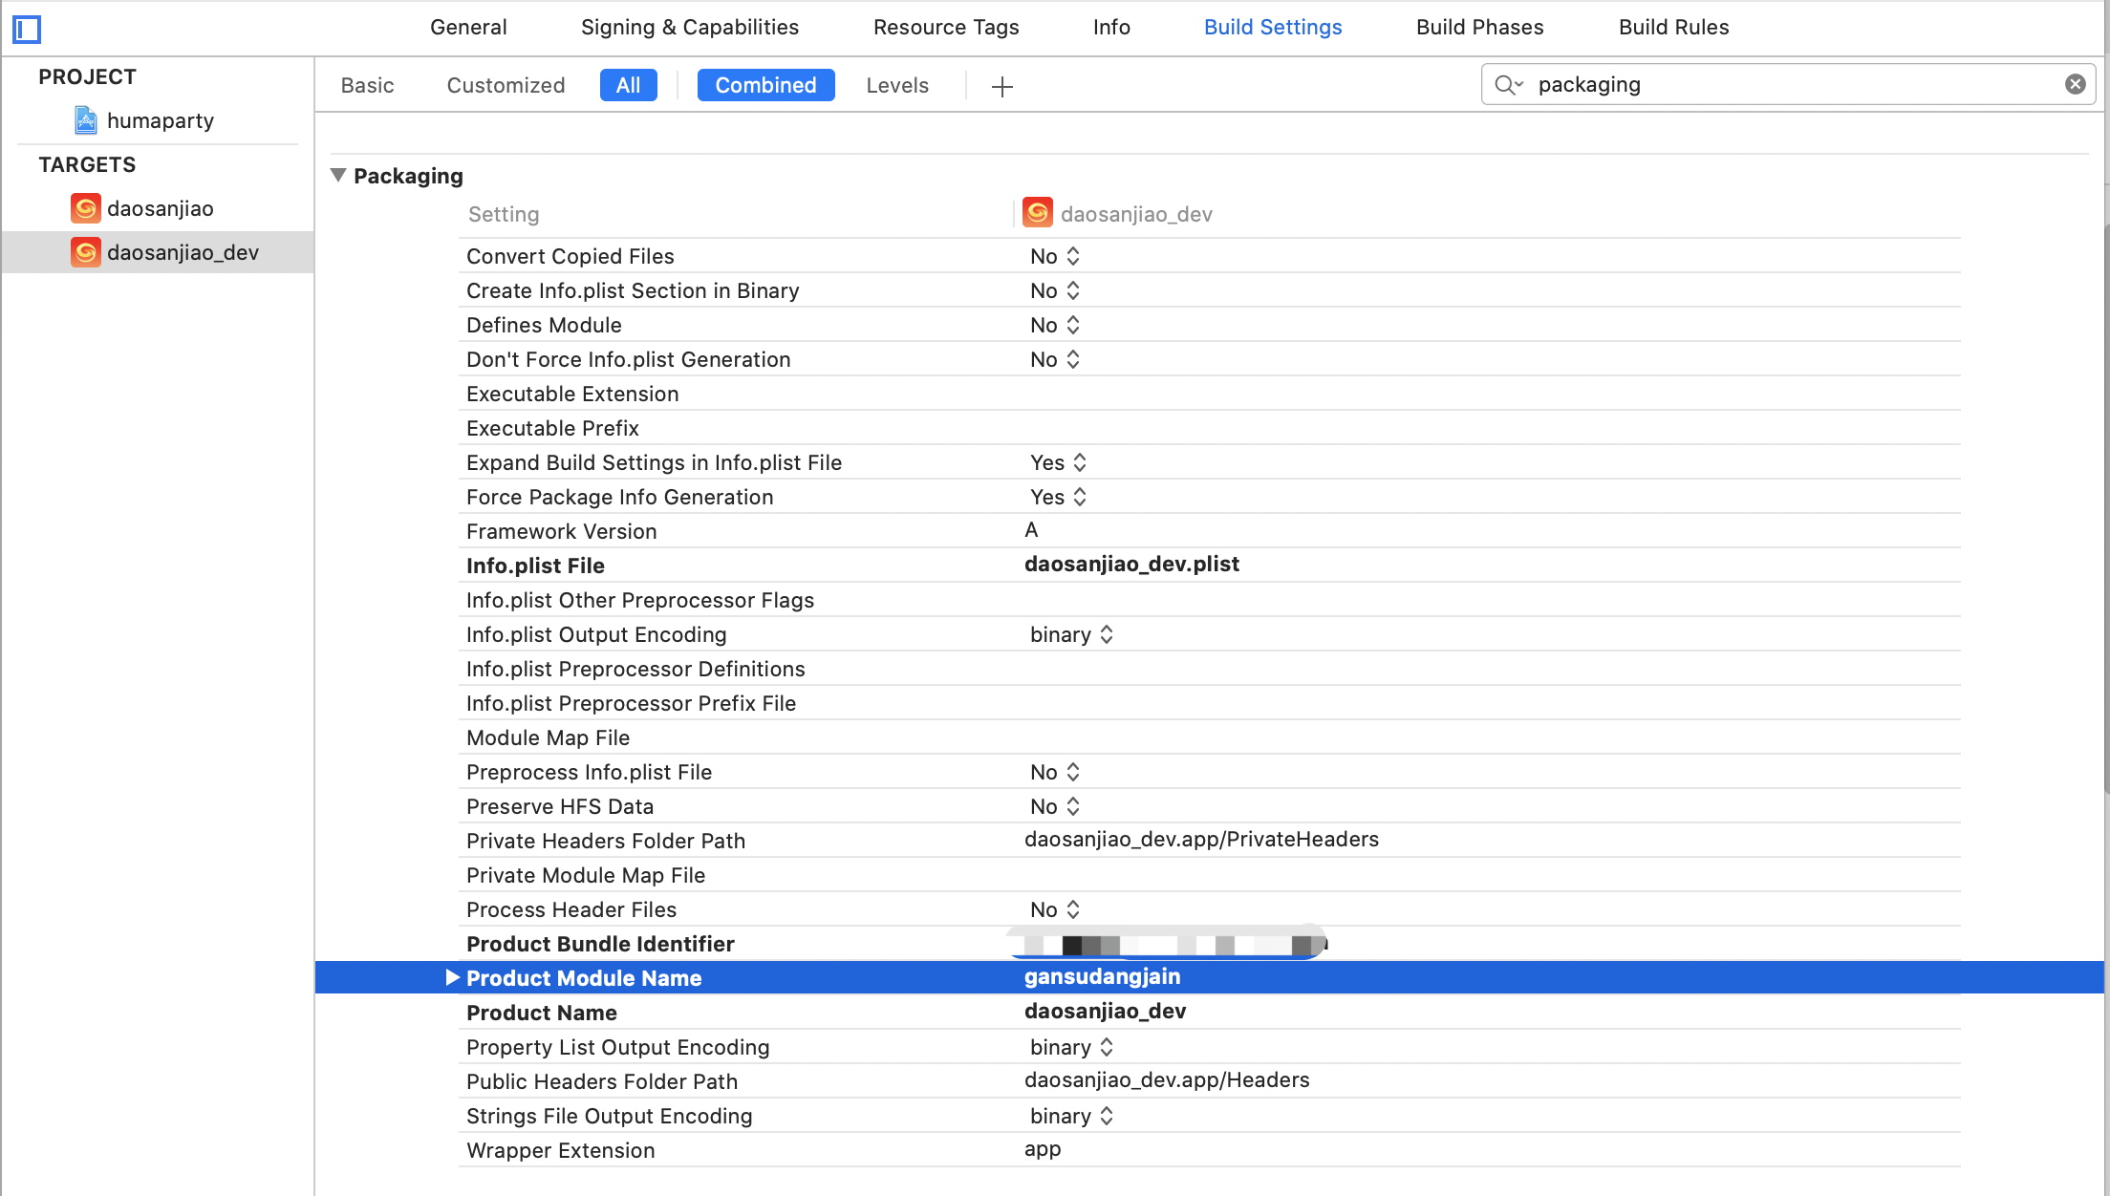Open the Signing & Capabilities tab

(689, 27)
